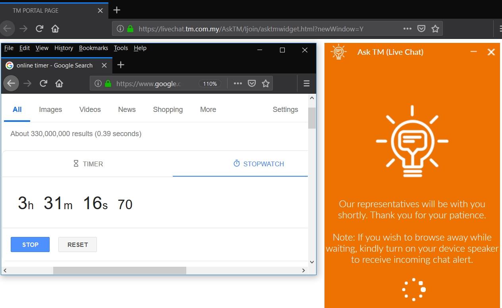The height and width of the screenshot is (308, 502).
Task: Reset the 110% zoom level indicator
Action: coord(210,84)
